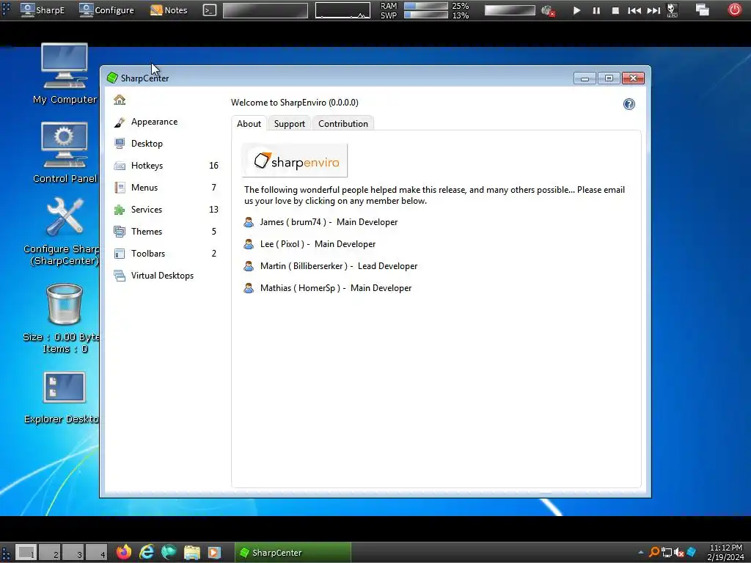Expand the system tray hidden icons arrow
Viewport: 751px width, 563px height.
640,553
